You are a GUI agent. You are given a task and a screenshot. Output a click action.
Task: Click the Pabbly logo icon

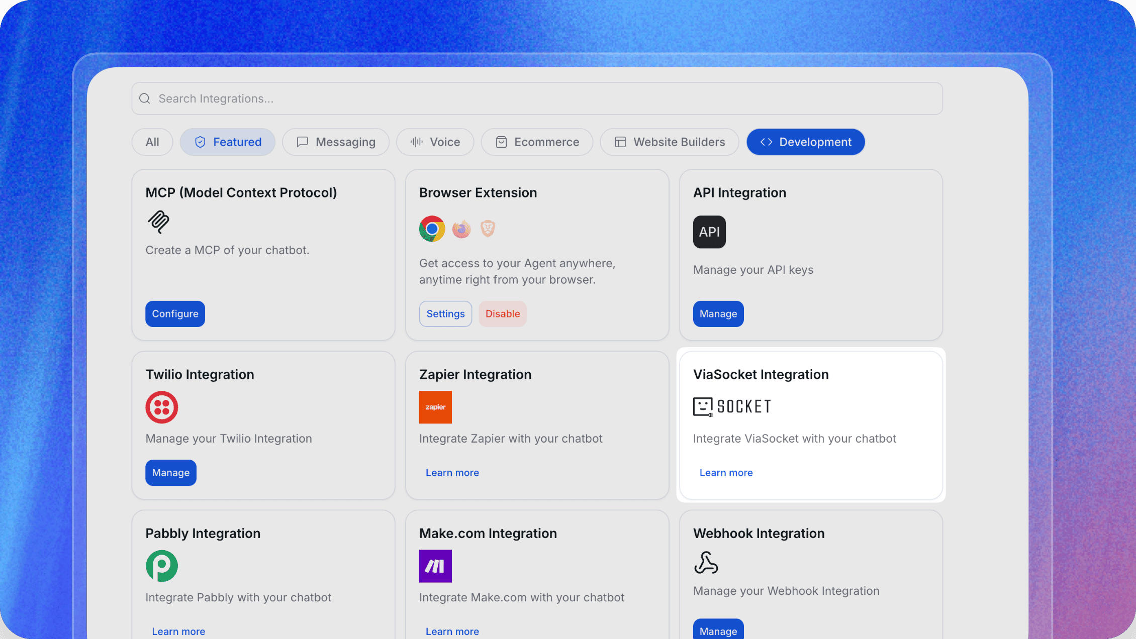161,566
